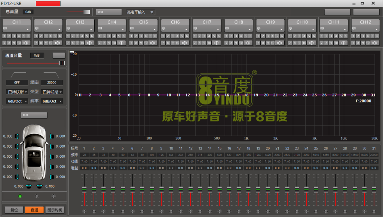The image size is (383, 217).
Task: Toggle the round button under EQ band 31
Action: click(x=374, y=211)
